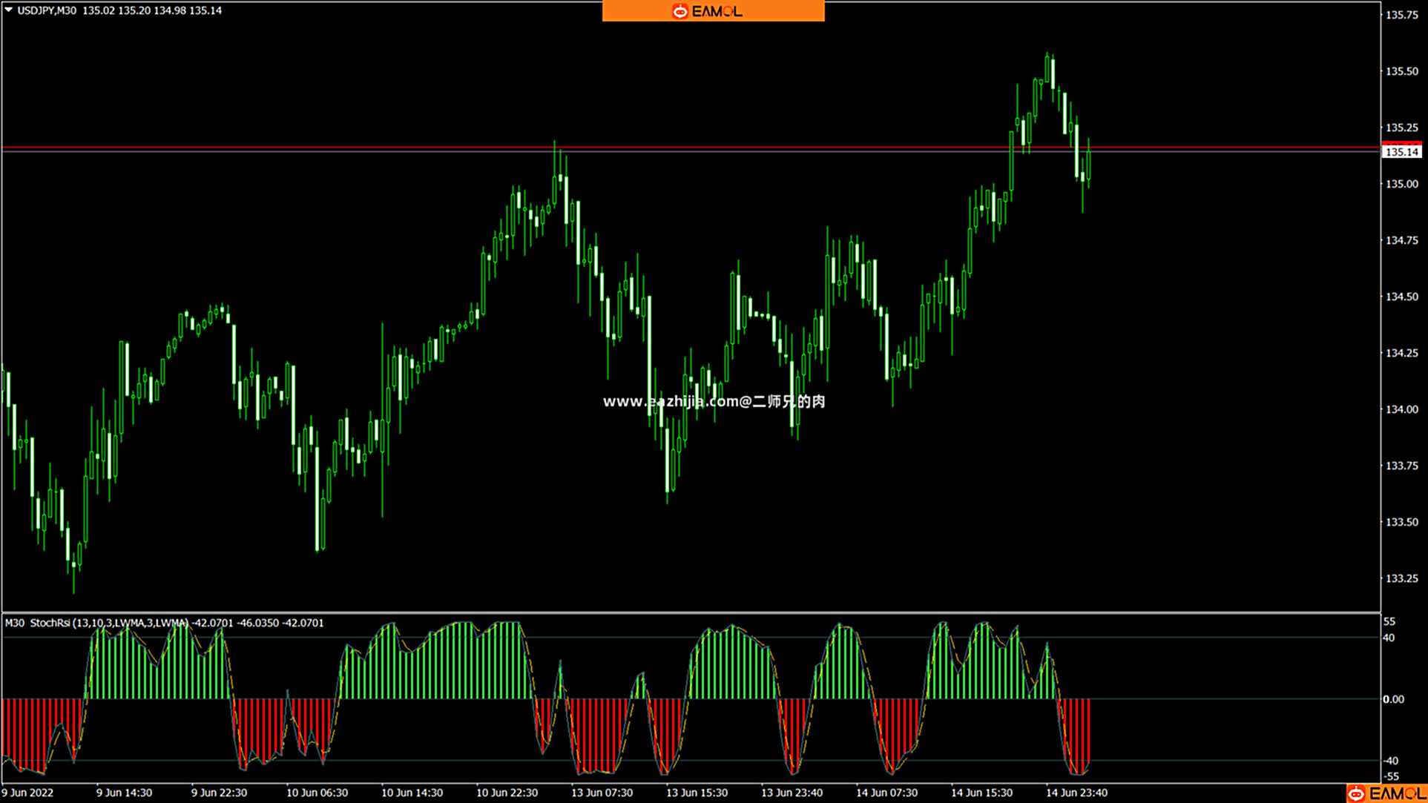Click the 0.00 indicator level label

[x=1393, y=699]
